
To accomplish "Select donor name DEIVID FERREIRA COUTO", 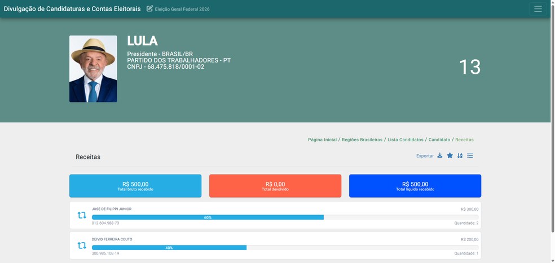I will coord(112,239).
